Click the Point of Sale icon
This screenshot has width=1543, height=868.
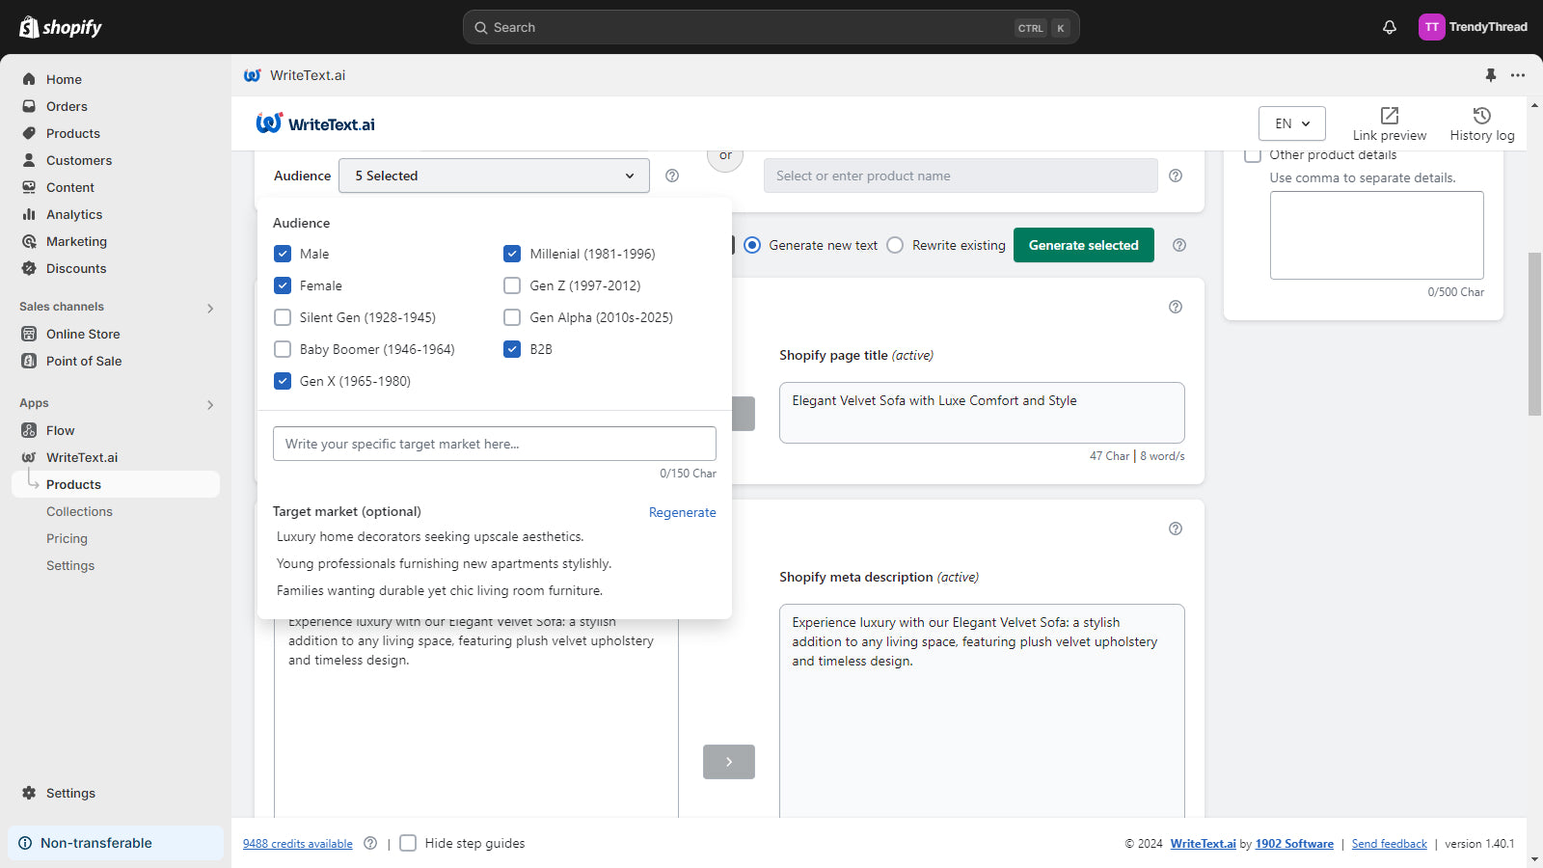click(29, 361)
